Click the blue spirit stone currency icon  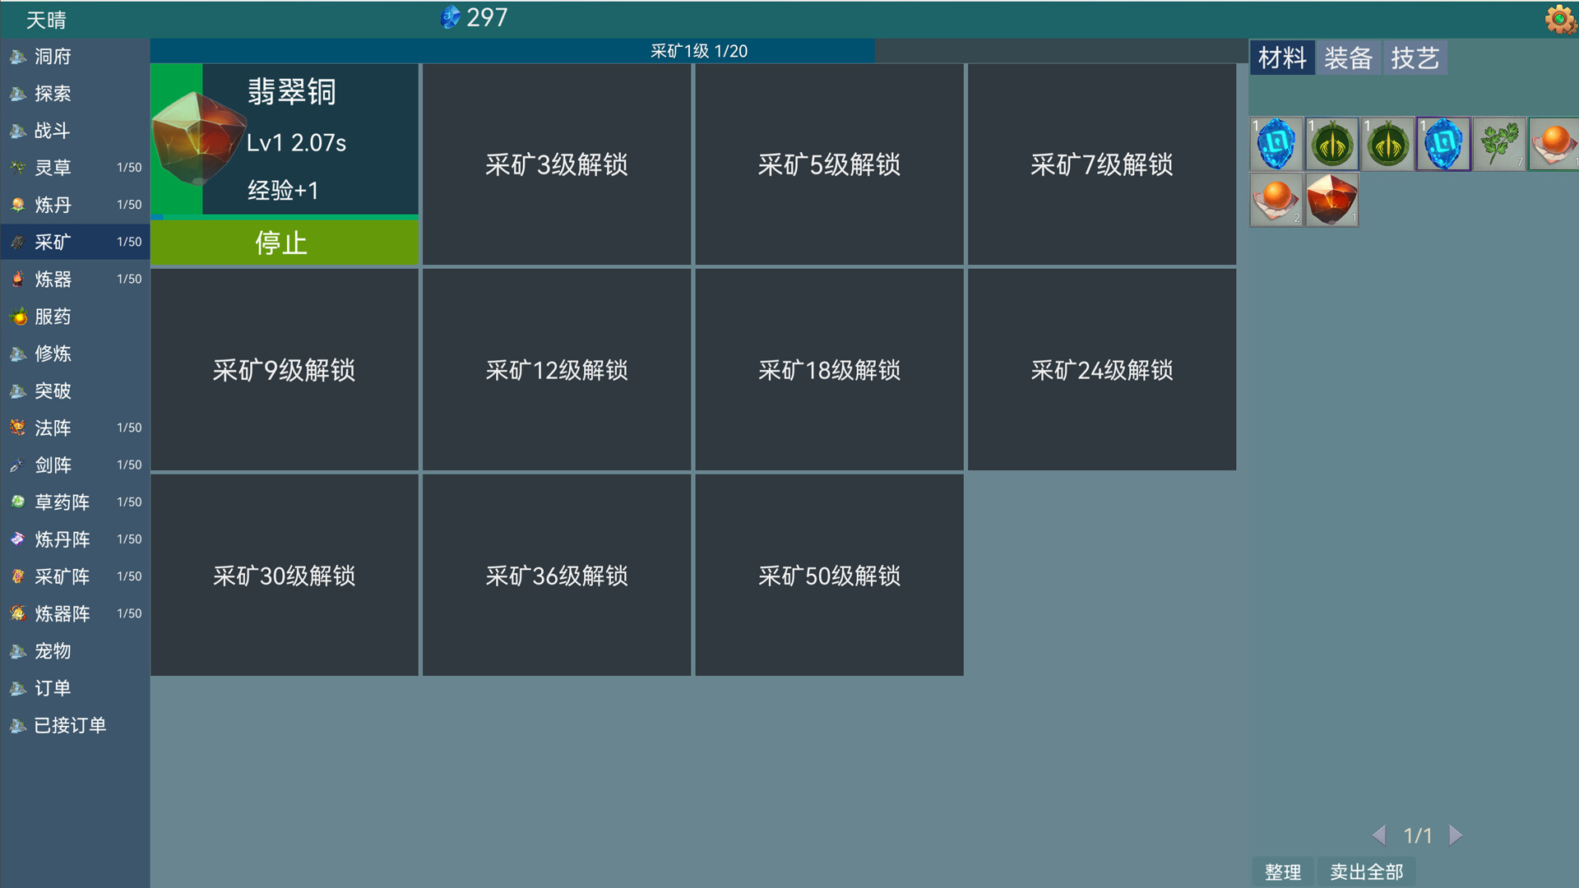coord(450,17)
